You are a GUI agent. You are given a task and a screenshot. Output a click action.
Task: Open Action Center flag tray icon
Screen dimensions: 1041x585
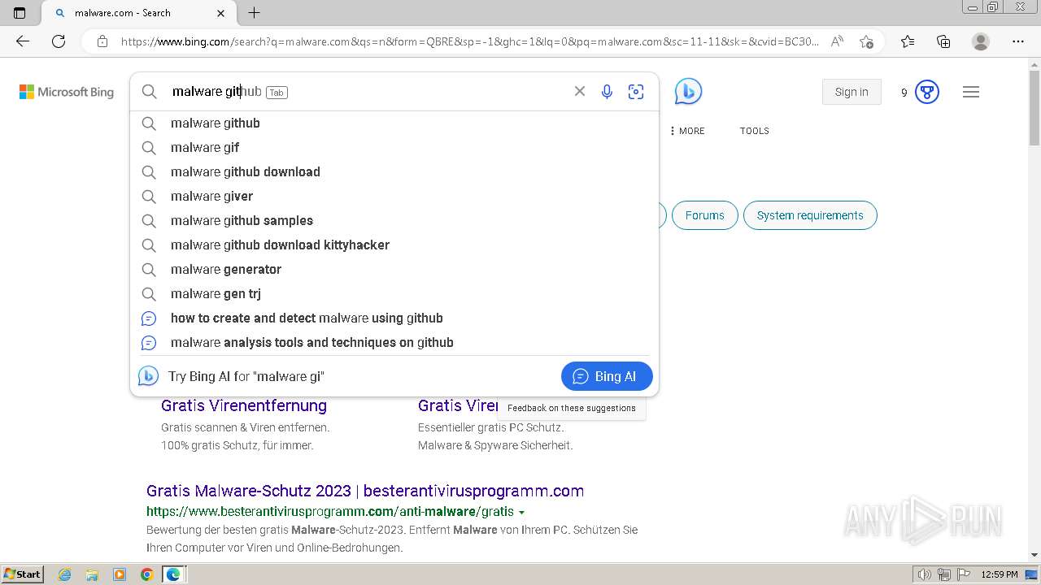pos(963,574)
